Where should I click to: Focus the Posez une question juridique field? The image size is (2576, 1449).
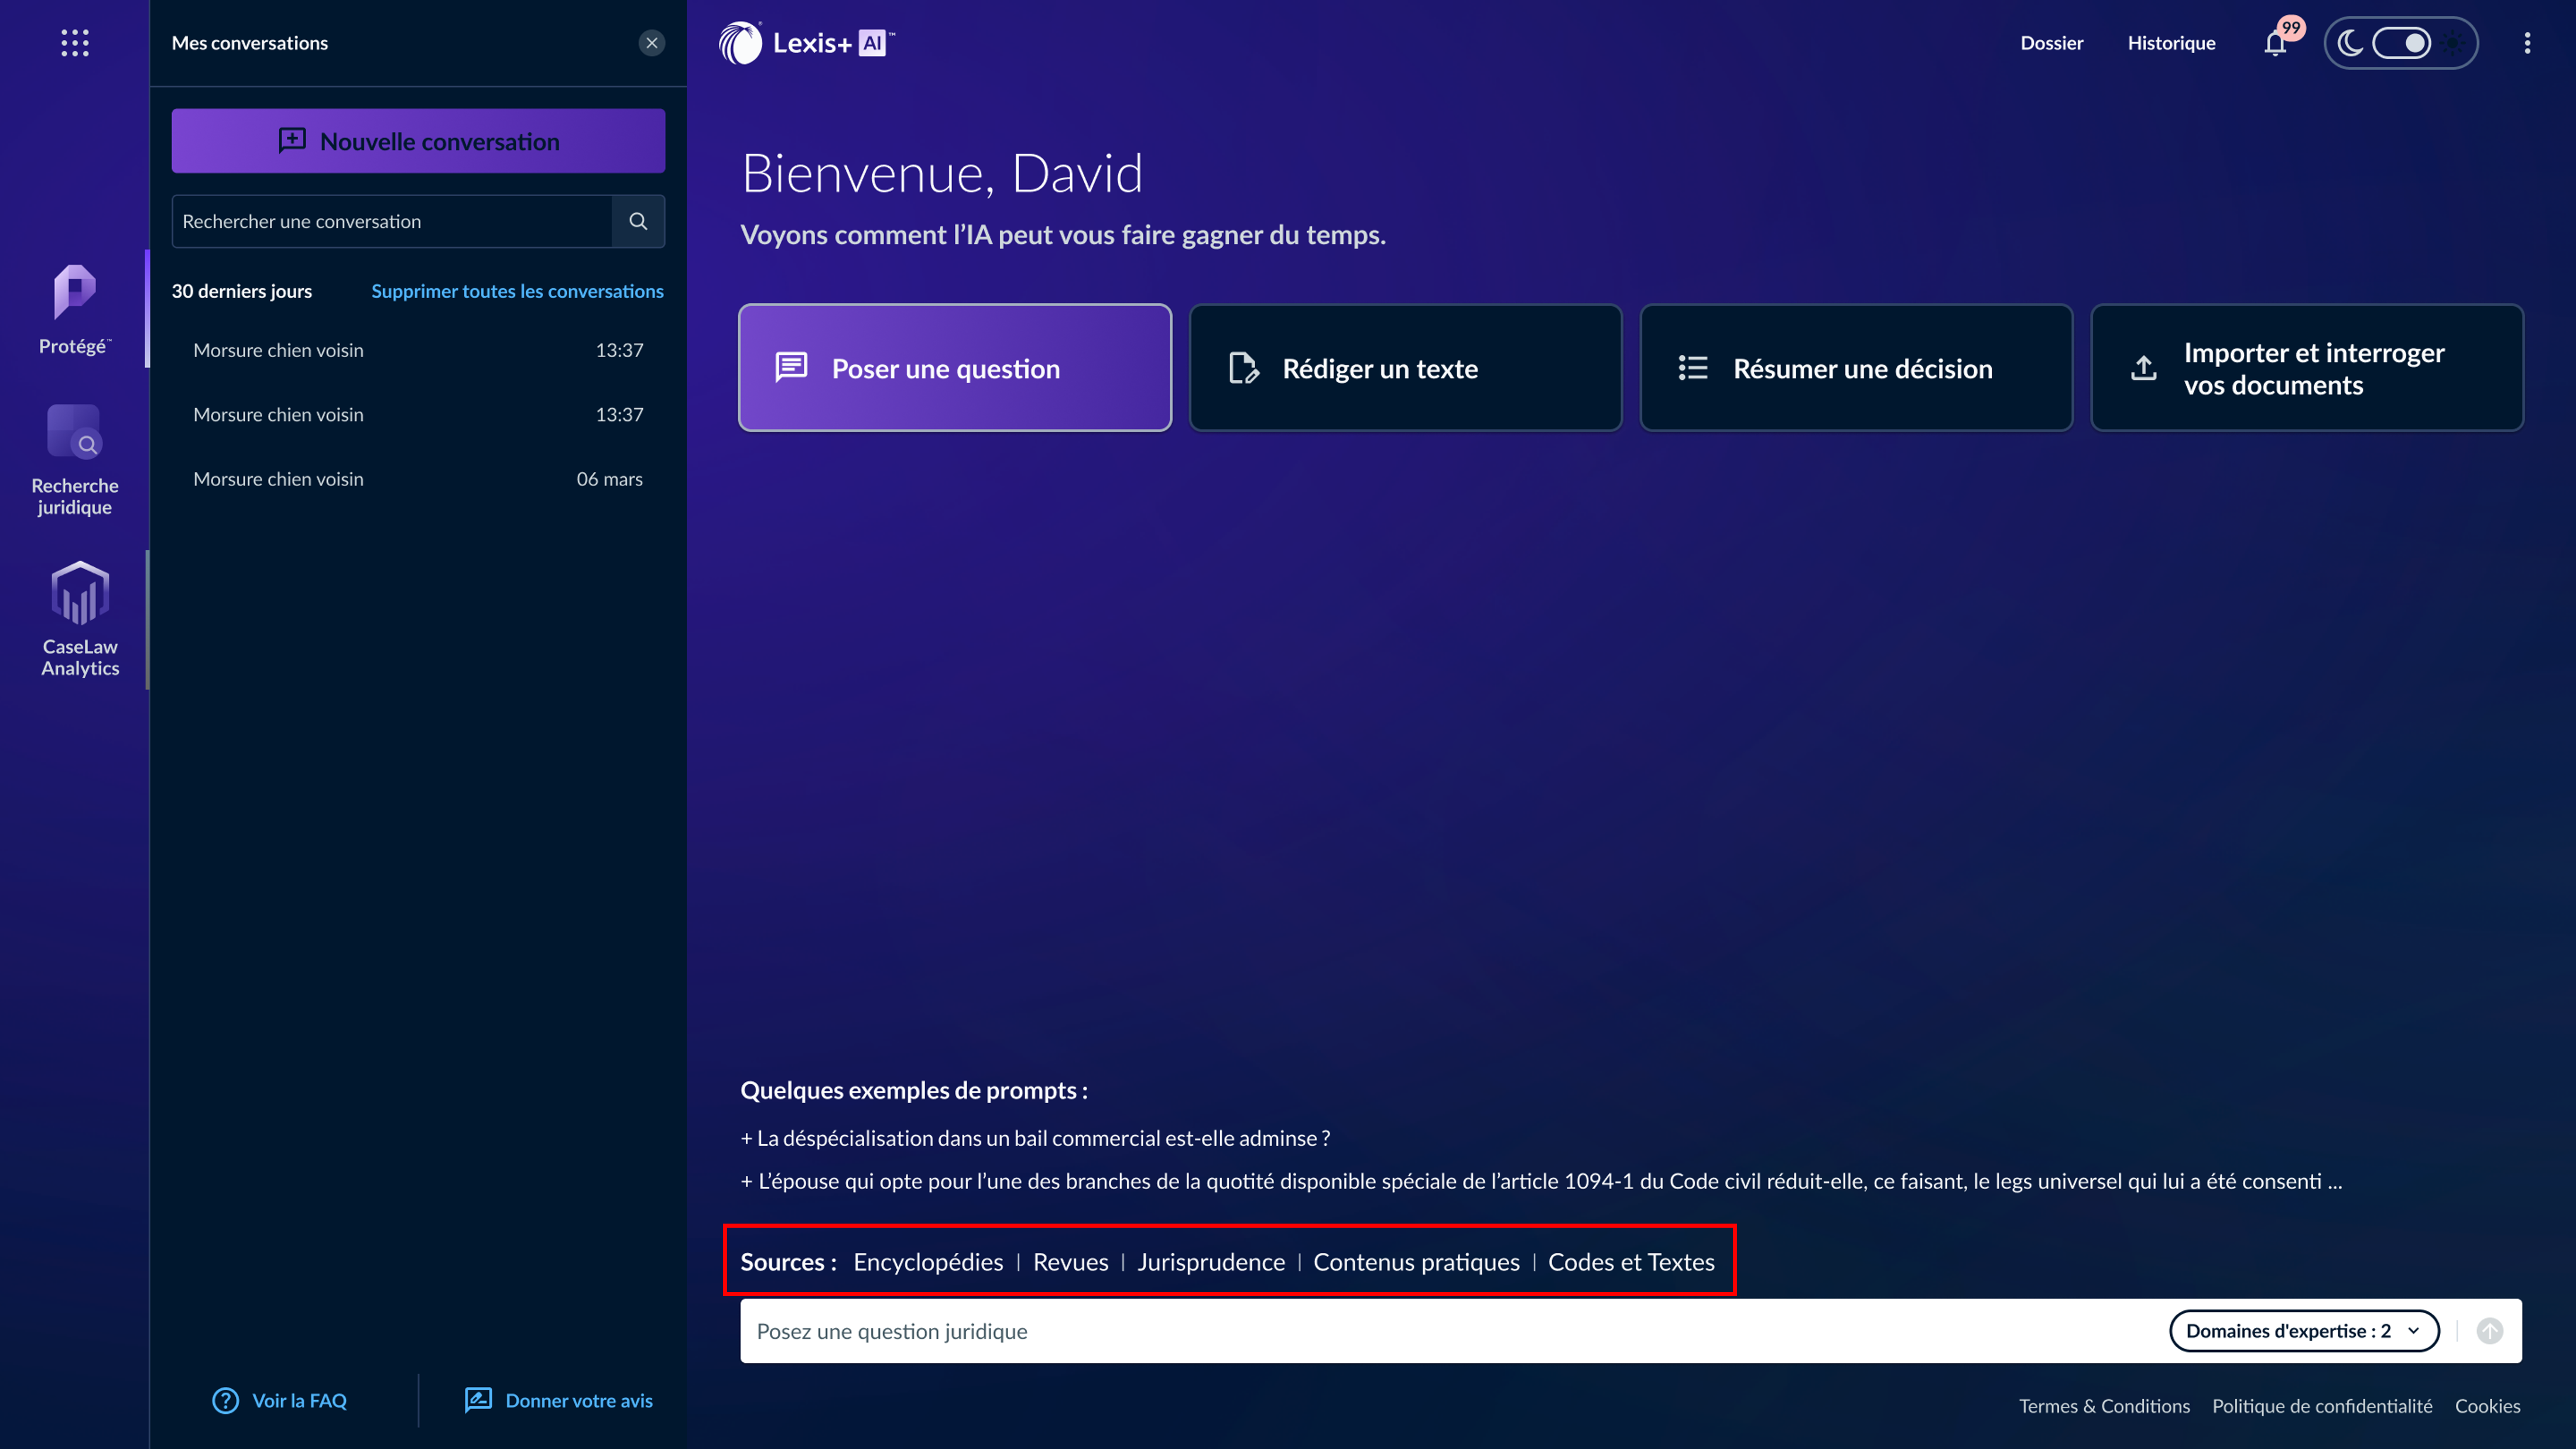[x=1400, y=1331]
